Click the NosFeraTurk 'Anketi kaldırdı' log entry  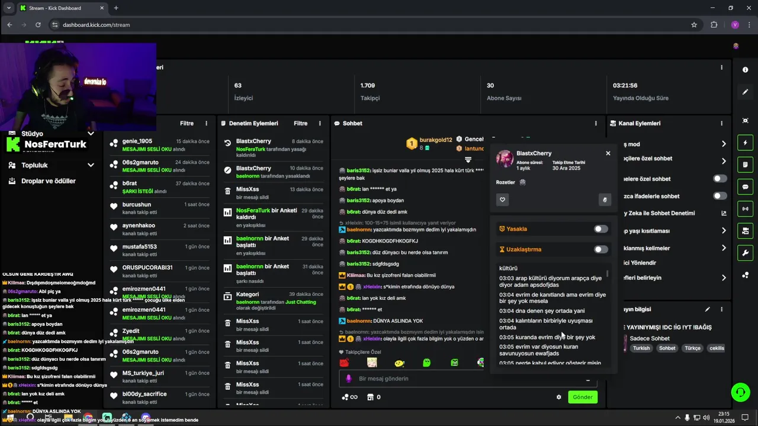click(272, 217)
